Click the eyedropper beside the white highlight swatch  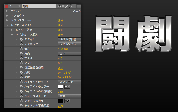click(67, 87)
